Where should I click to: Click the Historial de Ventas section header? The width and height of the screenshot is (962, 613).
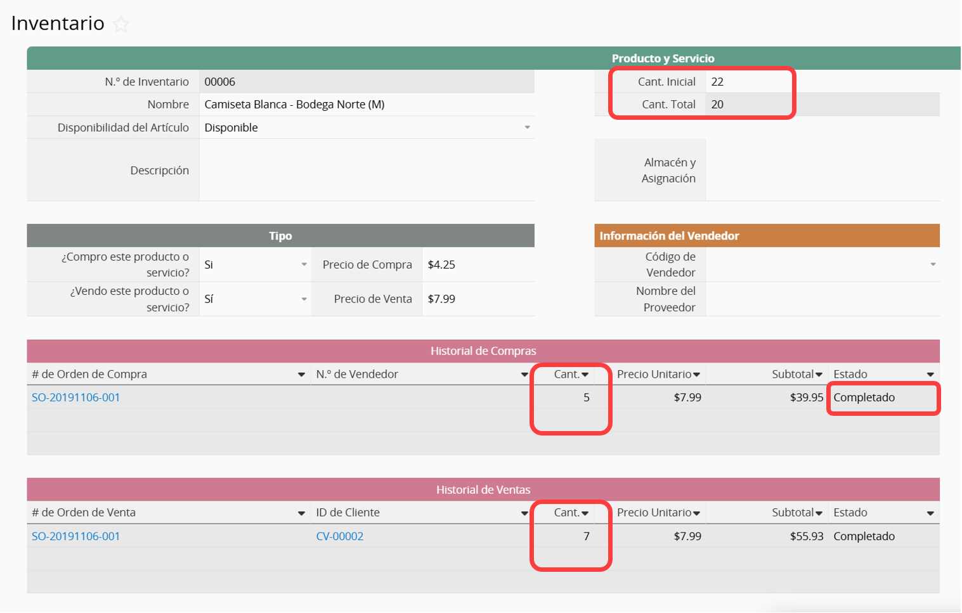click(483, 489)
